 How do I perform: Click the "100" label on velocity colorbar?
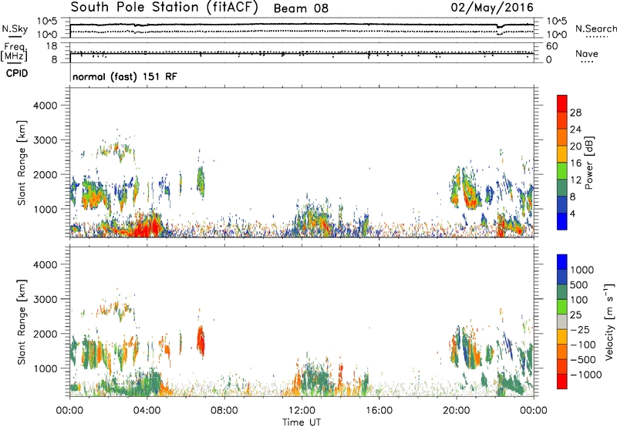coord(580,300)
